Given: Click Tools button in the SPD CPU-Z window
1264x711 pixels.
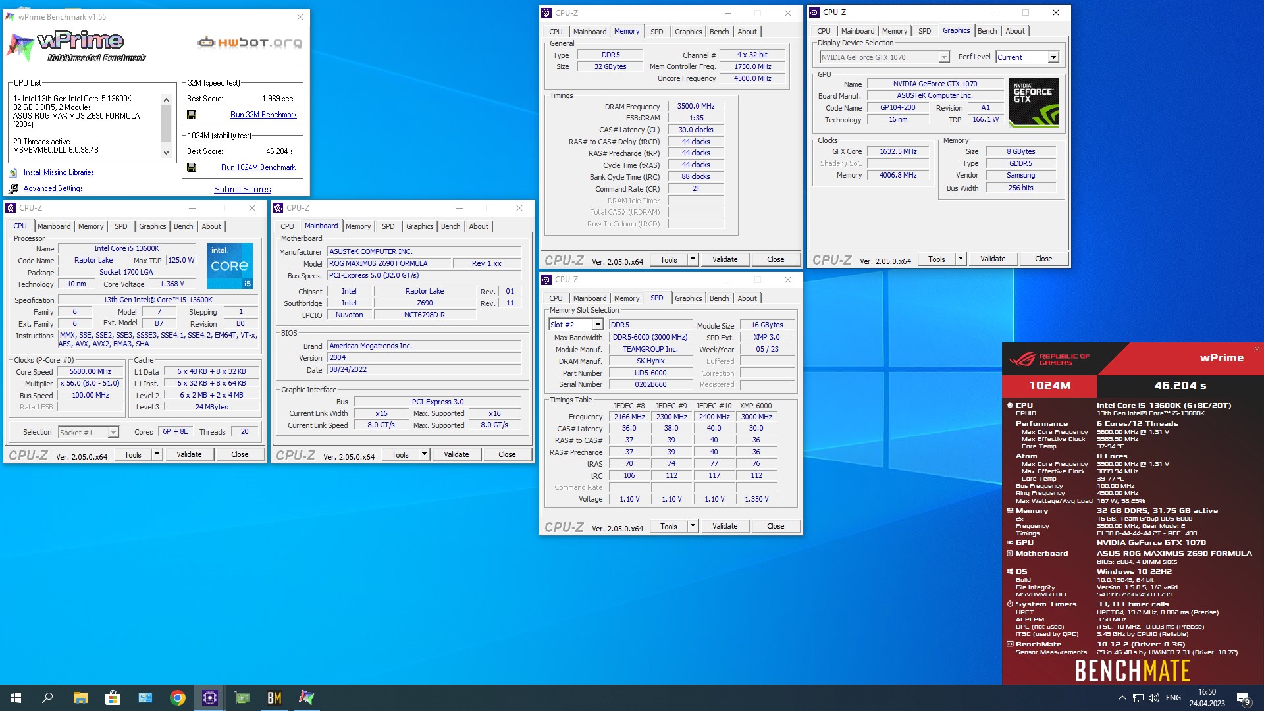Looking at the screenshot, I should 669,526.
